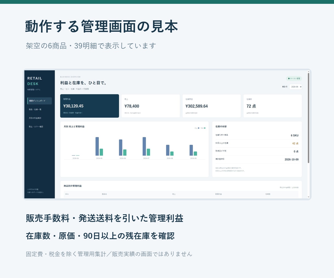Go to 月別の利益集計 in the sidebar
This screenshot has height=278, width=334.
pyautogui.click(x=40, y=118)
